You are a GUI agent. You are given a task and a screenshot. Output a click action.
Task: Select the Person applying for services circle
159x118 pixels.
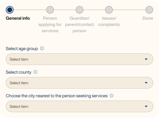point(50,10)
